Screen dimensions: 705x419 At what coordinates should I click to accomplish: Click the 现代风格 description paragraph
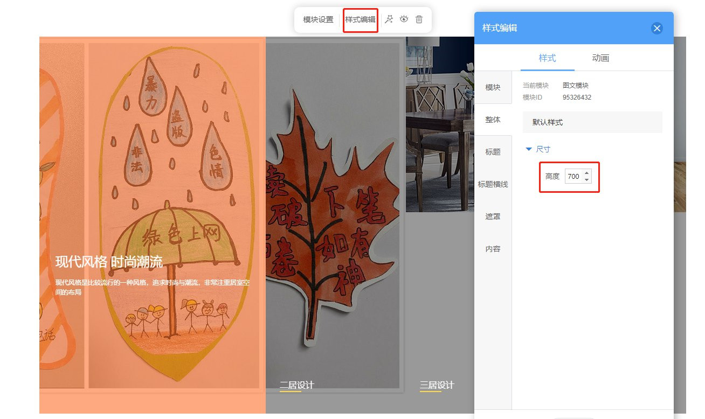pos(153,287)
